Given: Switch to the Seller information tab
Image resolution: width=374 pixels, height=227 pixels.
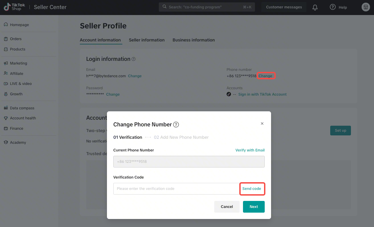Looking at the screenshot, I should point(147,40).
